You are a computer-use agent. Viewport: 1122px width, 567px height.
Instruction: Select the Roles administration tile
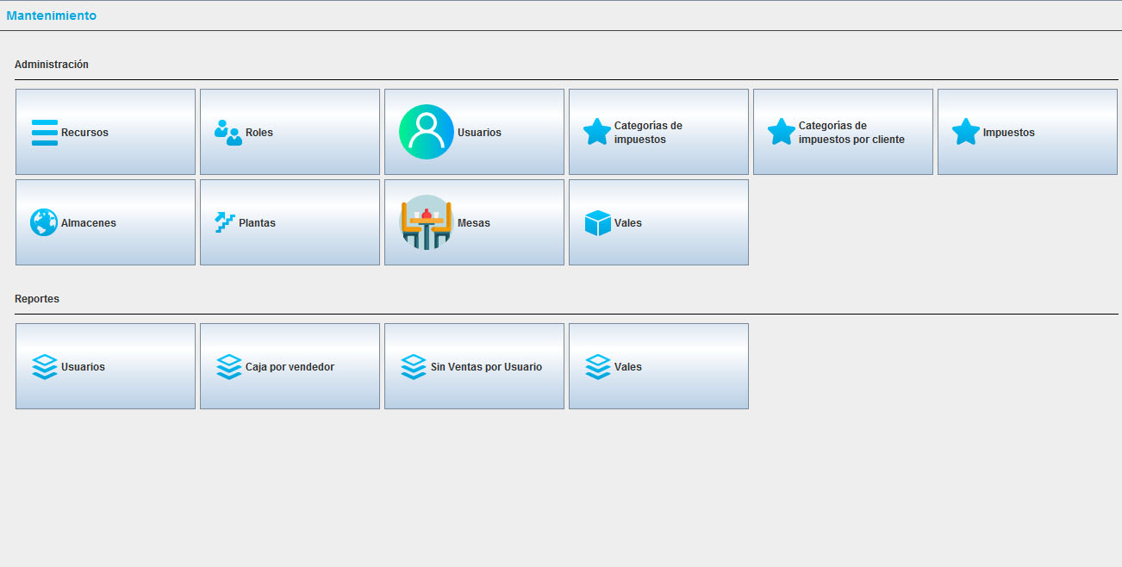click(x=290, y=132)
